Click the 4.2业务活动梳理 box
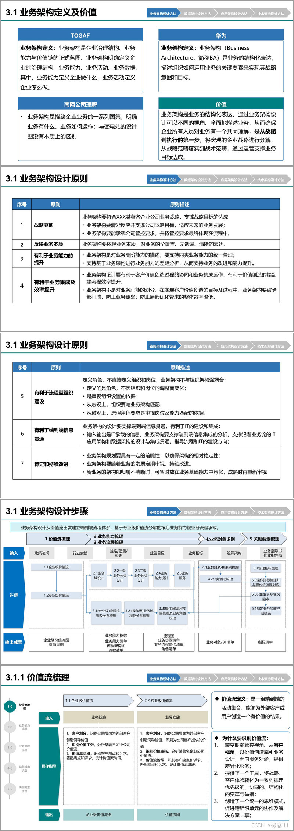This screenshot has height=831, width=294. pos(220,579)
